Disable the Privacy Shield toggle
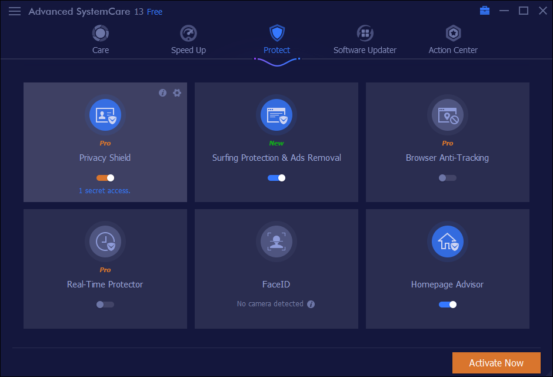 [x=105, y=178]
